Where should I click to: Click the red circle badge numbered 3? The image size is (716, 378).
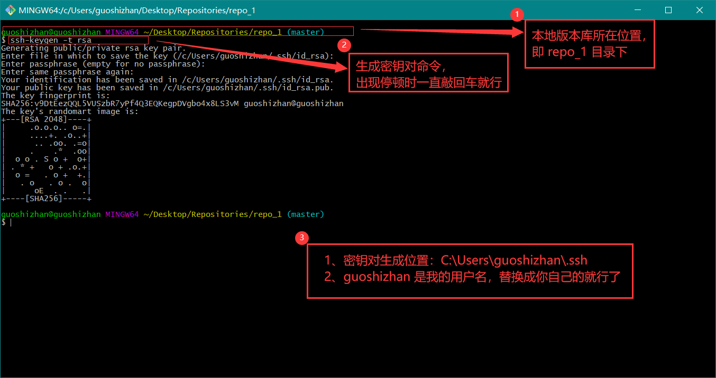click(301, 238)
